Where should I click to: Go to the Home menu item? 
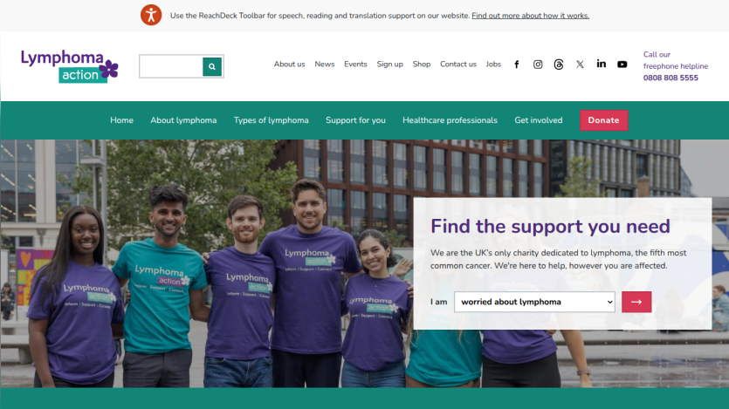coord(122,120)
